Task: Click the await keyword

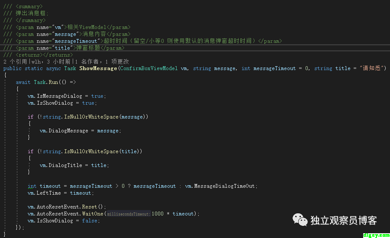Action: 23,82
